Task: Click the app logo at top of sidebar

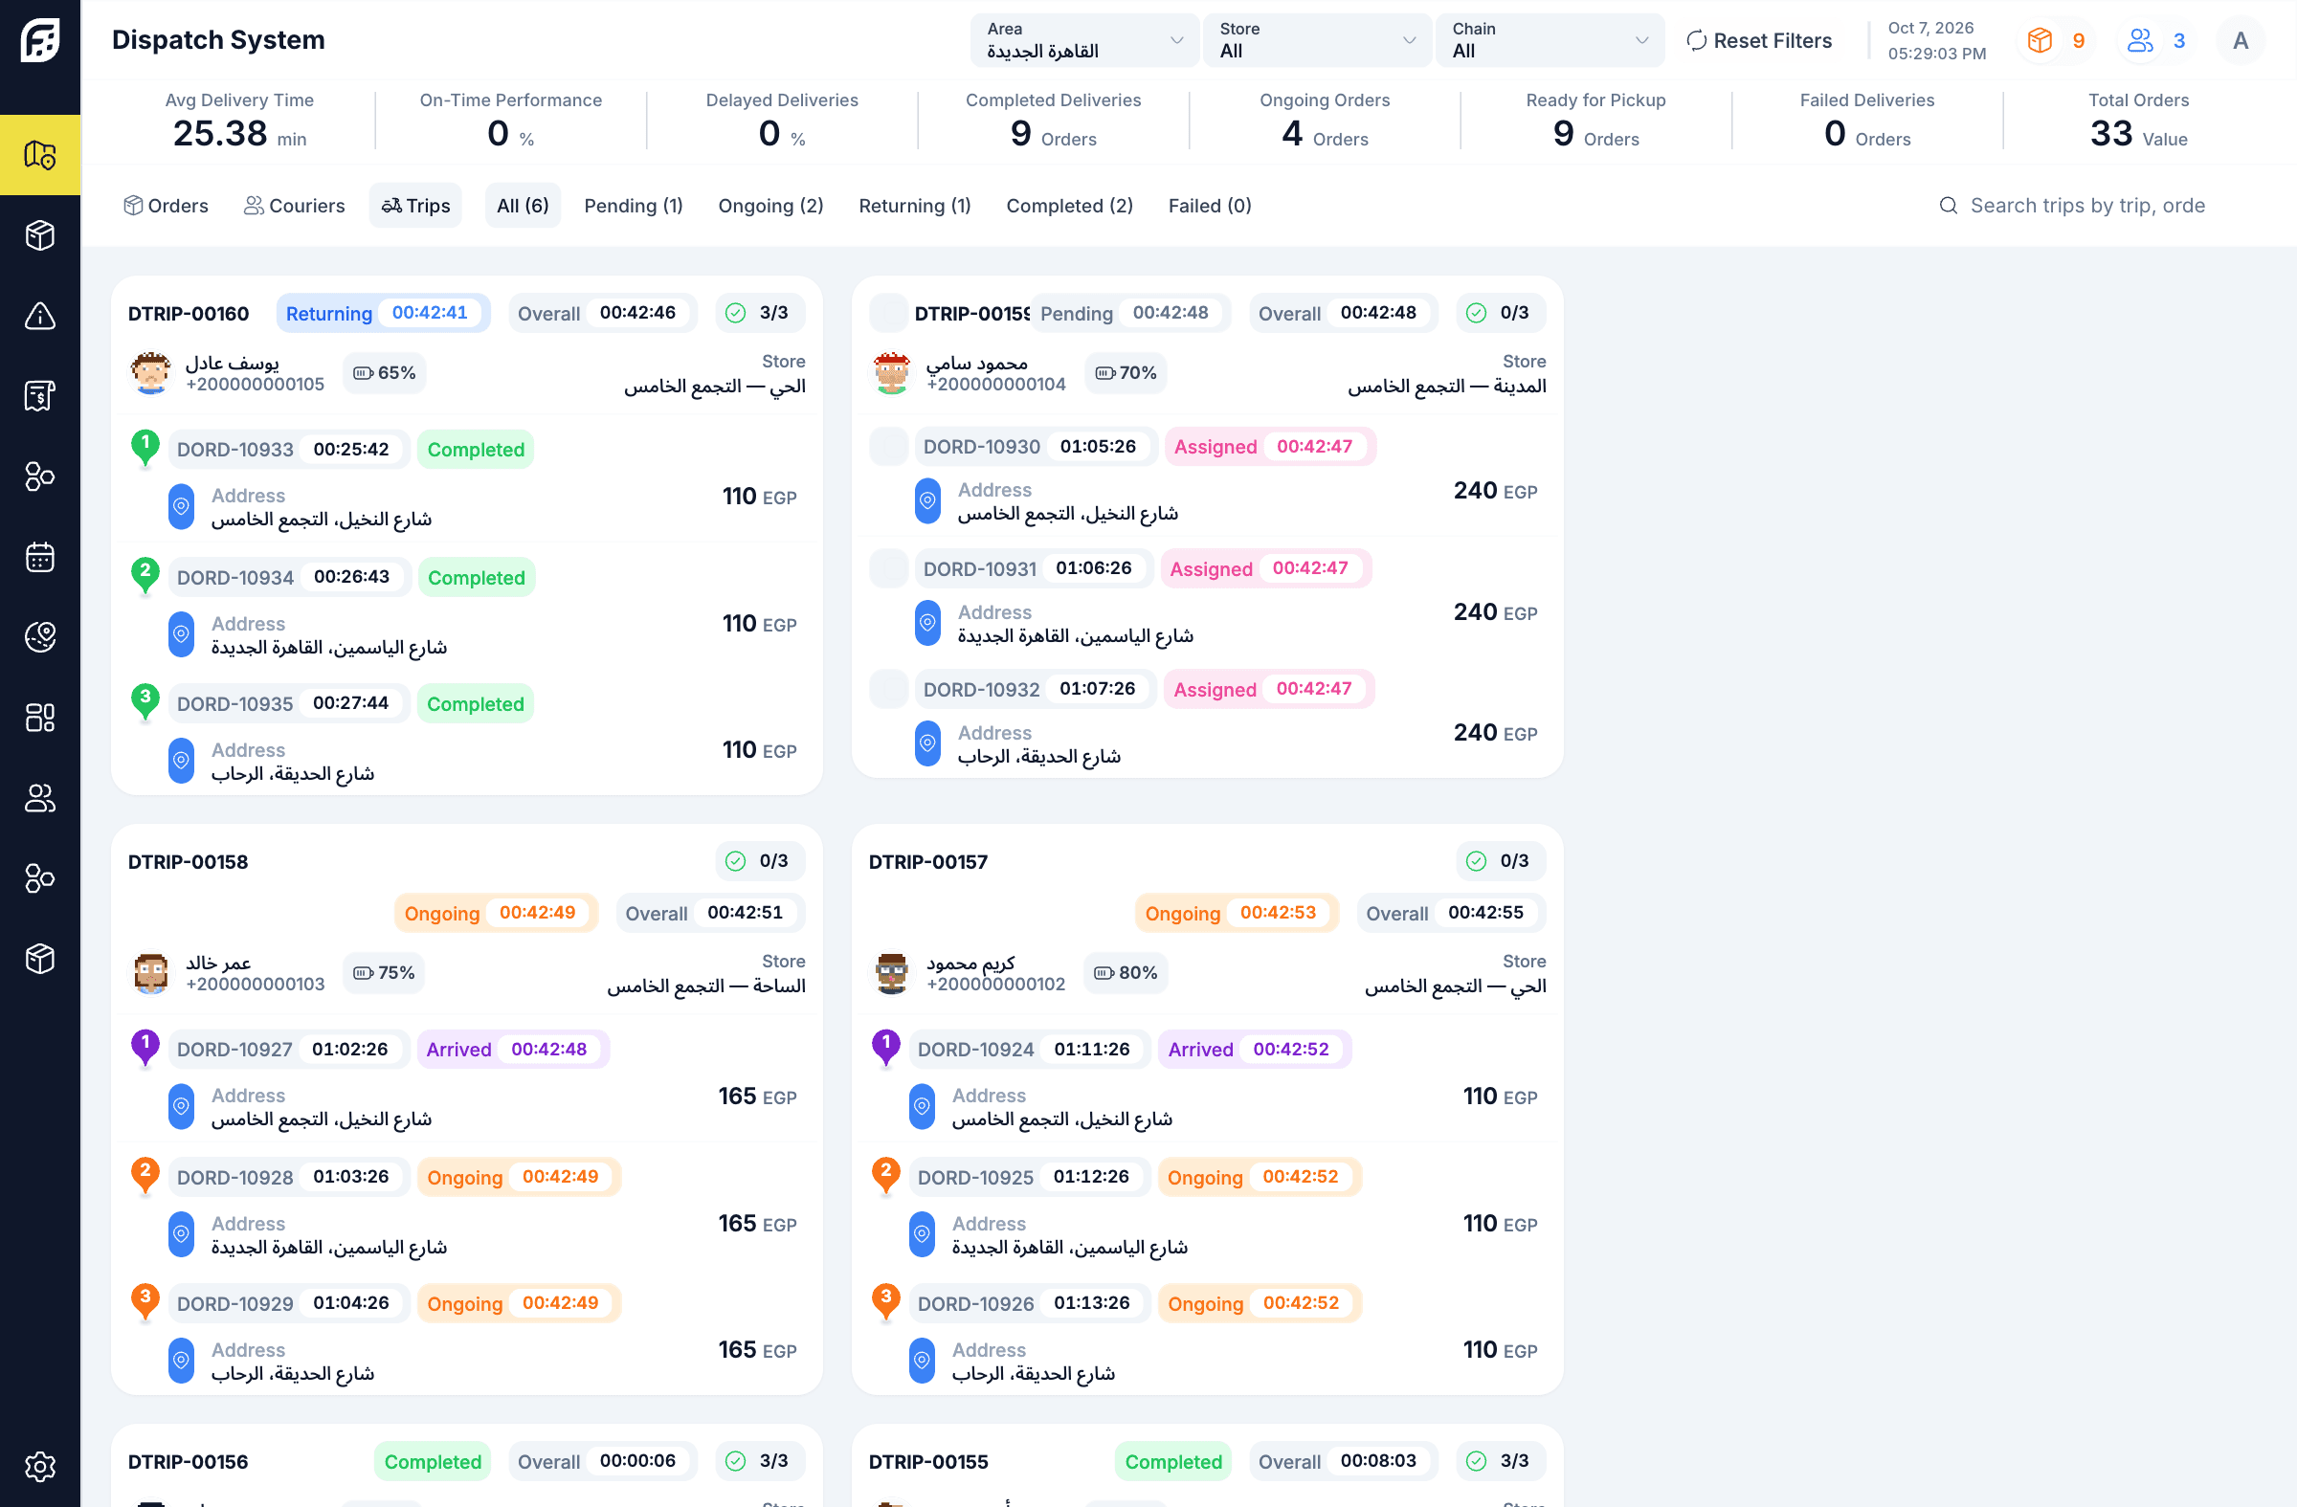Action: [39, 39]
